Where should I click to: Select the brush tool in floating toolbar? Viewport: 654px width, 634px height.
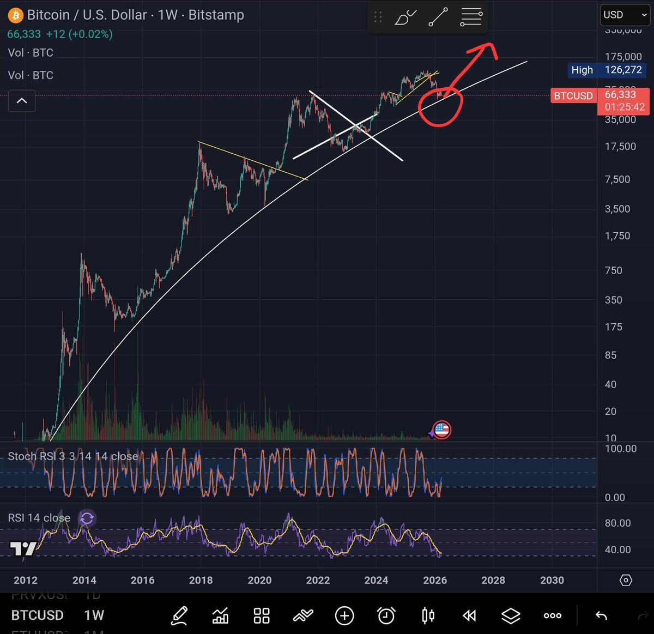click(x=405, y=17)
